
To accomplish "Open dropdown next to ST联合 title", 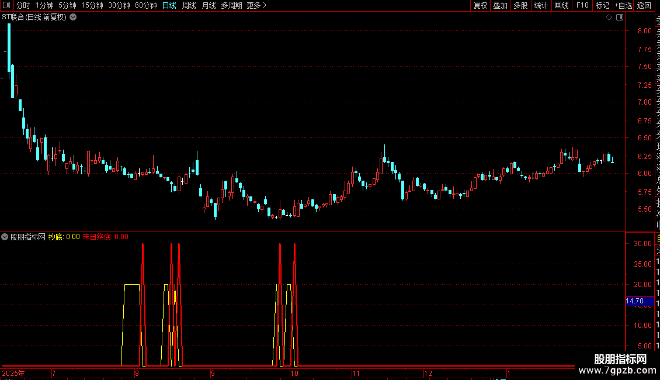I will (x=73, y=18).
